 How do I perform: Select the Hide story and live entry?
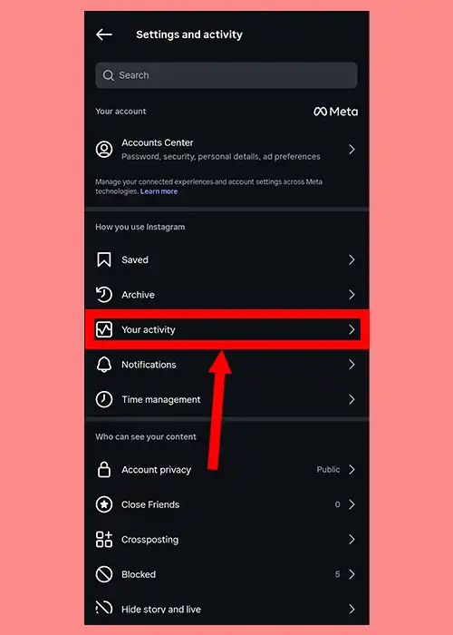coord(226,609)
